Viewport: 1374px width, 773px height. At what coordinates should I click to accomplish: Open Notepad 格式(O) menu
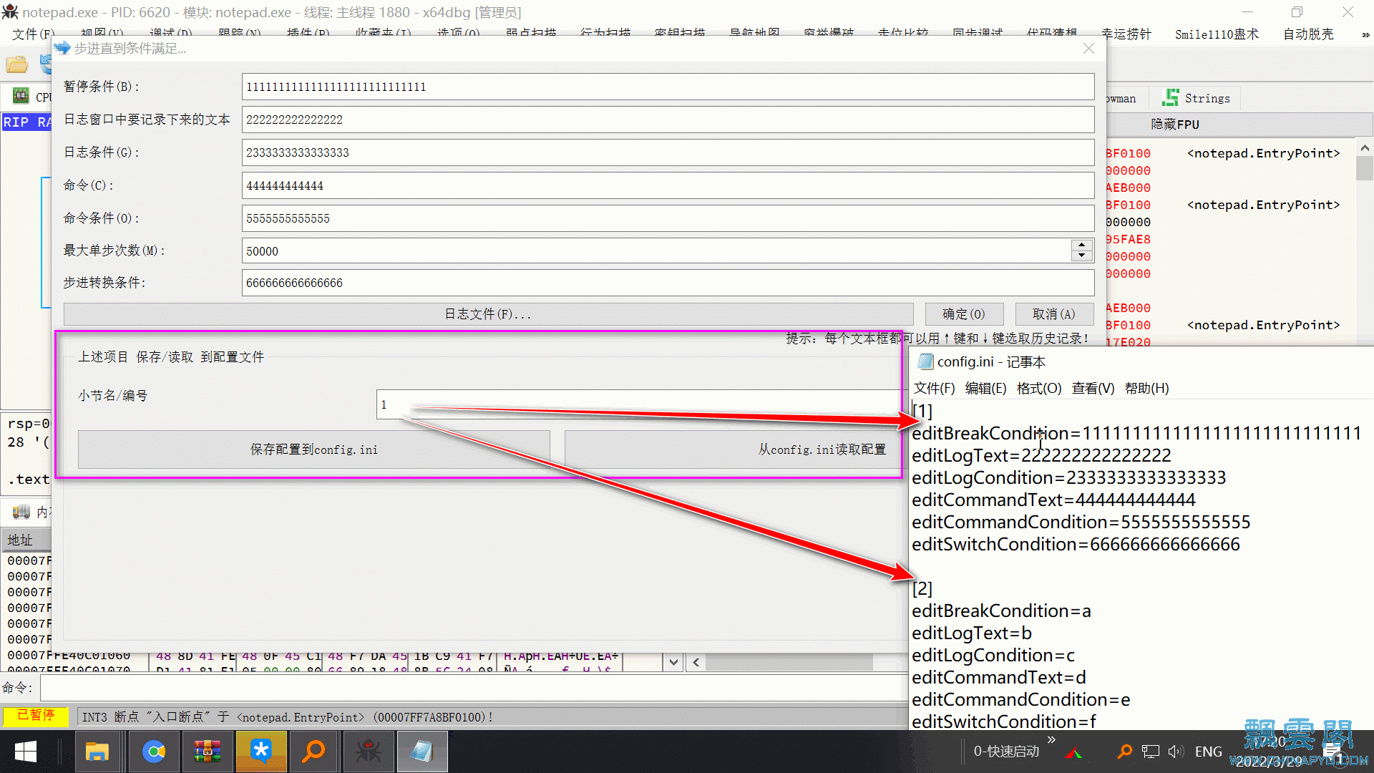click(x=1039, y=388)
